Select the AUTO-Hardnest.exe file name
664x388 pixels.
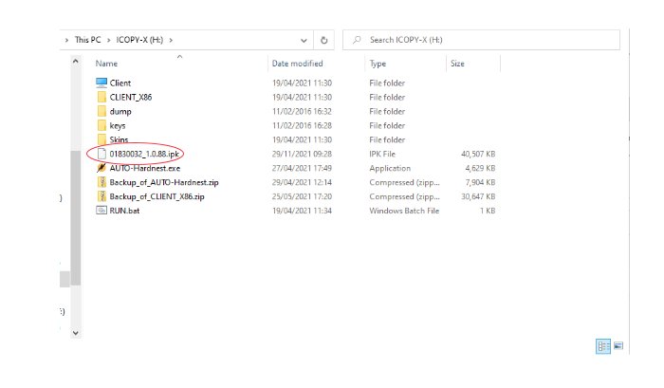pos(145,168)
